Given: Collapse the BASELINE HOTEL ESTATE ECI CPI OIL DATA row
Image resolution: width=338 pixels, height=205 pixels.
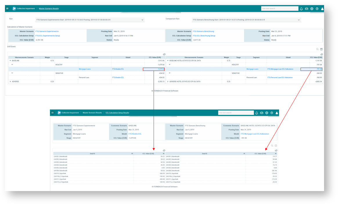Looking at the screenshot, I should tap(168, 61).
